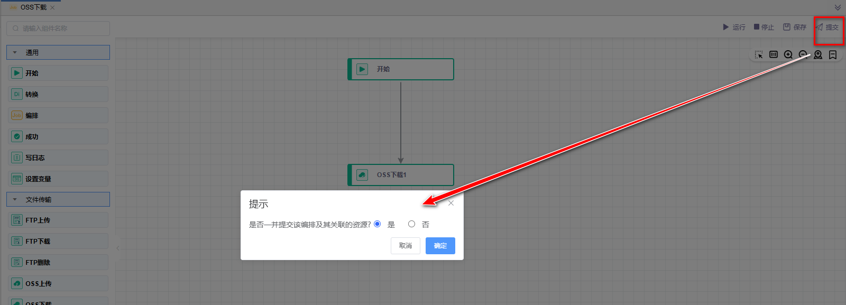Click the 取消 cancel button

406,246
